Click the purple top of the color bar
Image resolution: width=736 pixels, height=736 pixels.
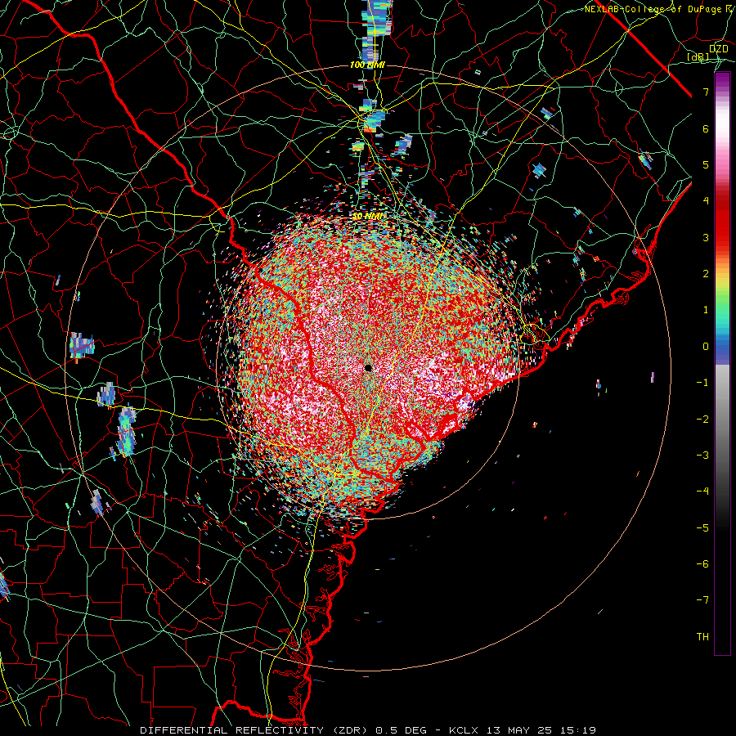click(x=722, y=82)
